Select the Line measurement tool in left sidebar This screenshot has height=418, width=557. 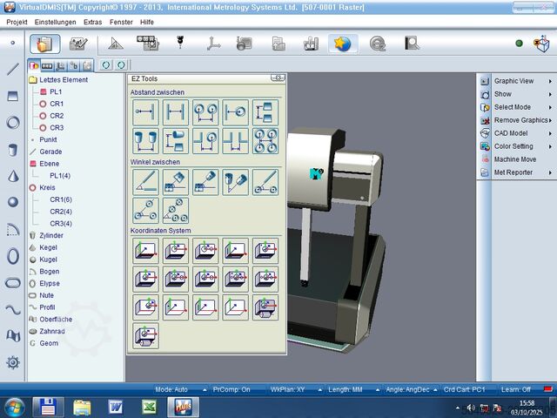click(12, 69)
